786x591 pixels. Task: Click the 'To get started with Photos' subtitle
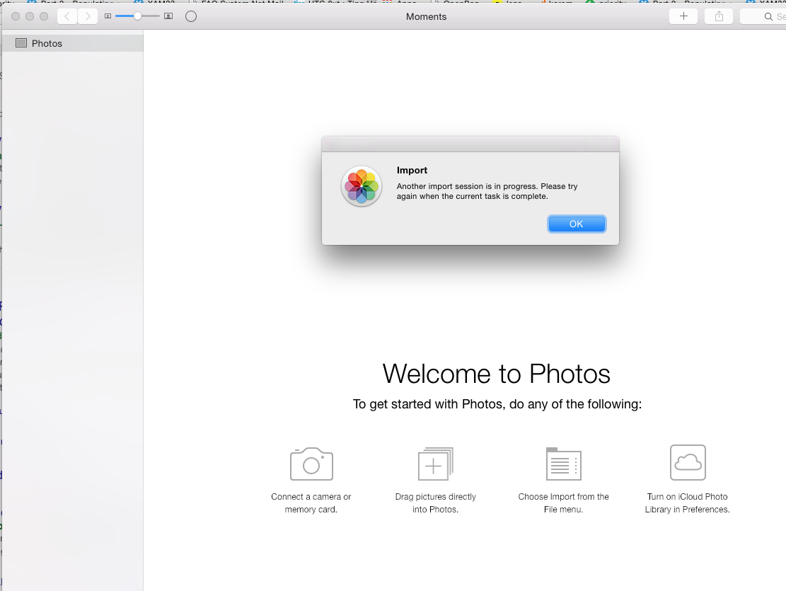(497, 404)
